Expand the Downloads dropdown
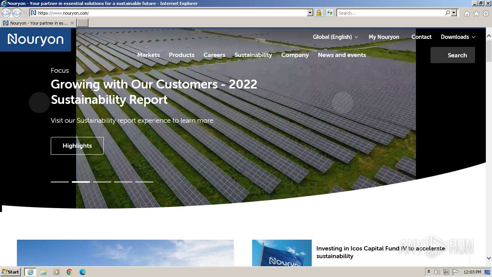This screenshot has height=277, width=492. tap(458, 37)
